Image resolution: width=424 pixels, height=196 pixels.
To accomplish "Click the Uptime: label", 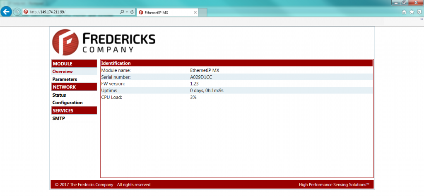I will click(x=109, y=91).
